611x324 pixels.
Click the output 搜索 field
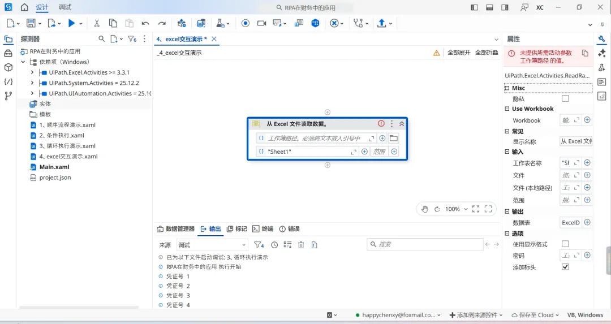coord(425,244)
